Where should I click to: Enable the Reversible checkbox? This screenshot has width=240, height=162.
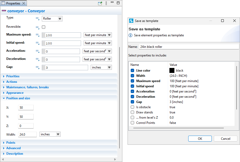click(x=44, y=27)
